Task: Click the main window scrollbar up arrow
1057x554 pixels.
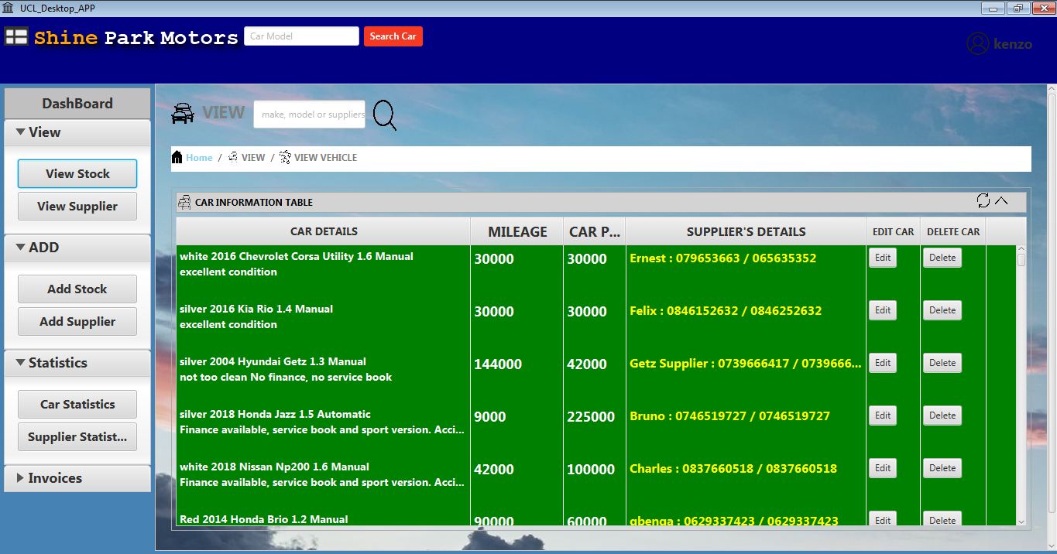Action: 1052,89
